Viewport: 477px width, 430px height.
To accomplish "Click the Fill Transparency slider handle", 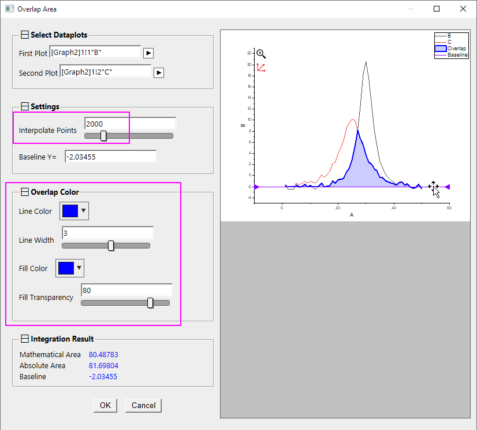I will pos(150,303).
